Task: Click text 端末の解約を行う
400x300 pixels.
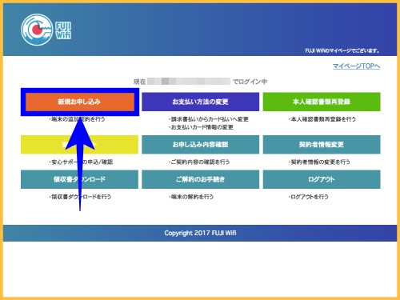Action: pyautogui.click(x=191, y=197)
